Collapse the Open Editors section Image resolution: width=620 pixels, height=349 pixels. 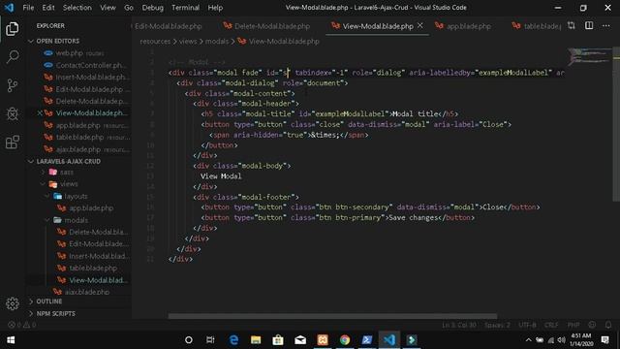pos(58,41)
